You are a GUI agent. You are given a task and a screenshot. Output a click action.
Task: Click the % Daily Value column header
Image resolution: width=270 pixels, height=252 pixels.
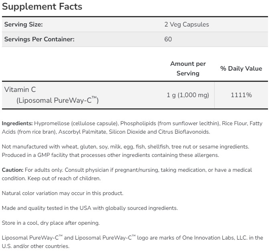coord(241,69)
